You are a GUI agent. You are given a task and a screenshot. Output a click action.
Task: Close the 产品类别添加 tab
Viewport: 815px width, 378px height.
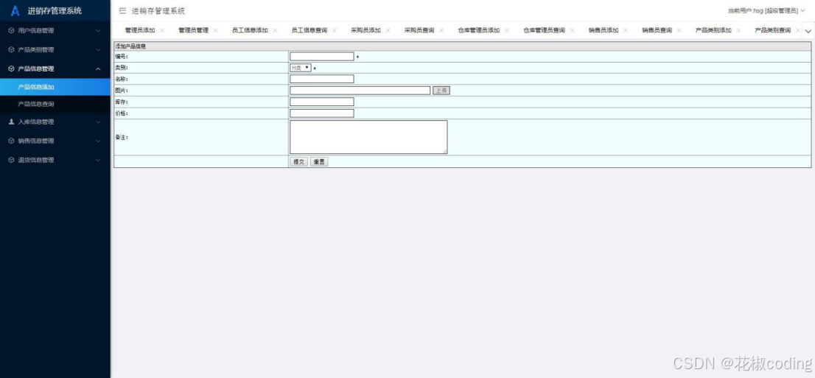[x=738, y=31]
